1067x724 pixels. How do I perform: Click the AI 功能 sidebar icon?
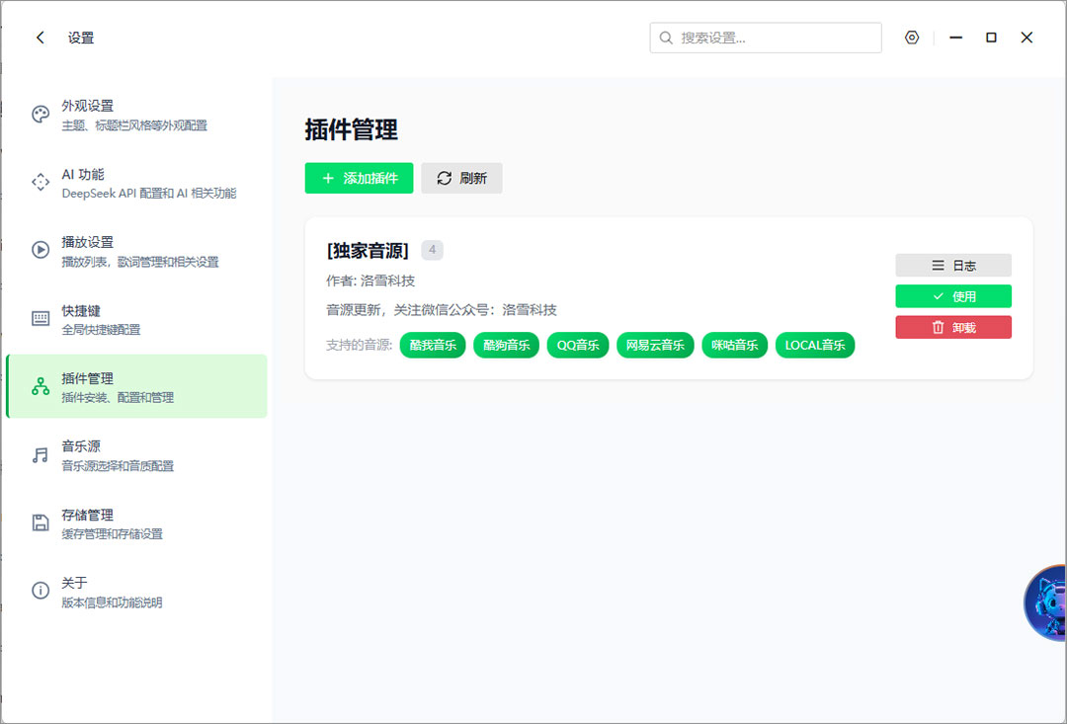click(x=41, y=181)
